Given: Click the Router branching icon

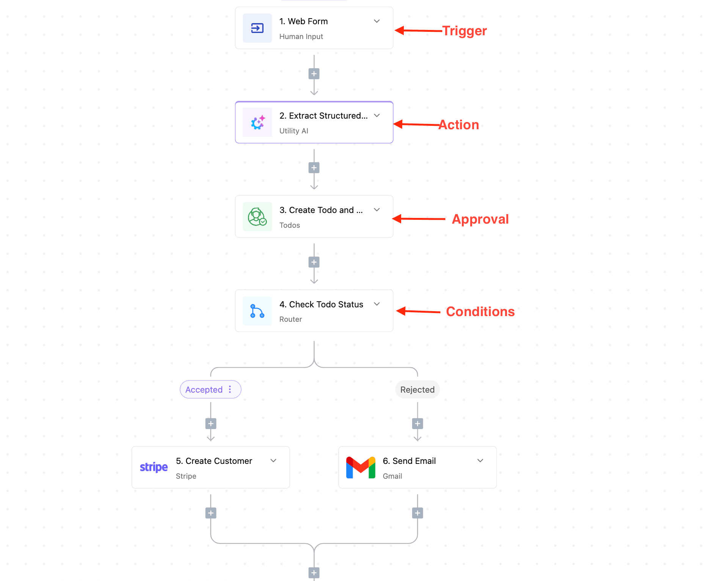Looking at the screenshot, I should 257,311.
